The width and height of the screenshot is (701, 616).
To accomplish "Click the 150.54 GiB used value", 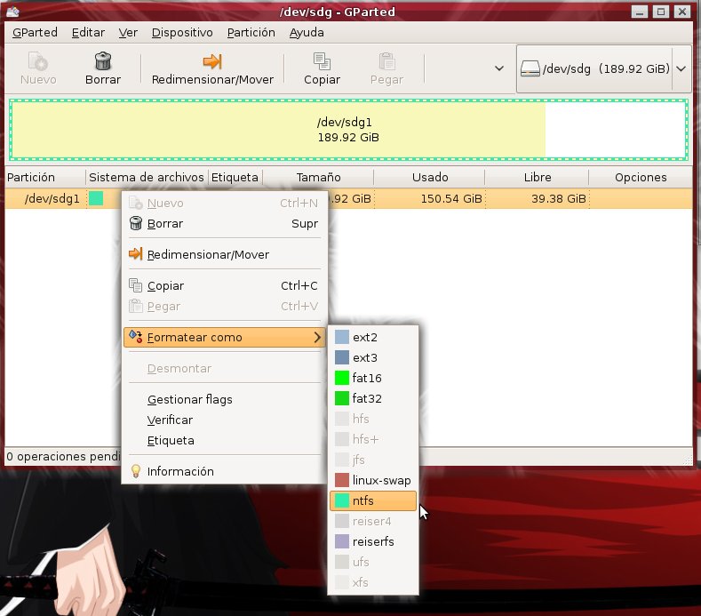I will pyautogui.click(x=451, y=198).
